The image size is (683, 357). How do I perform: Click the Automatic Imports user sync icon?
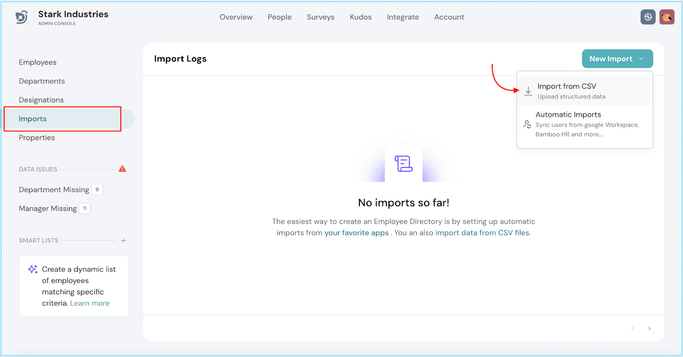[x=527, y=124]
